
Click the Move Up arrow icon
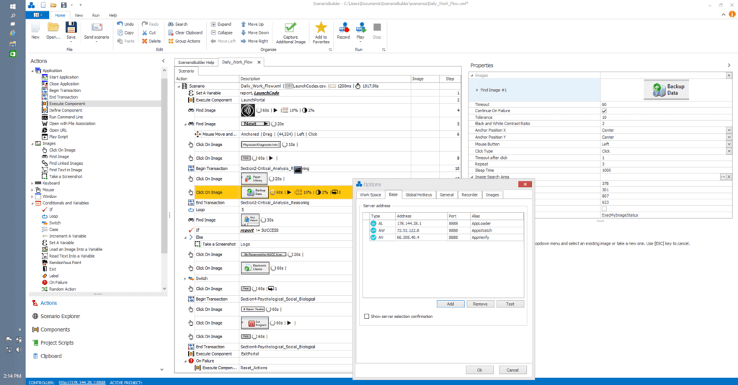click(243, 24)
